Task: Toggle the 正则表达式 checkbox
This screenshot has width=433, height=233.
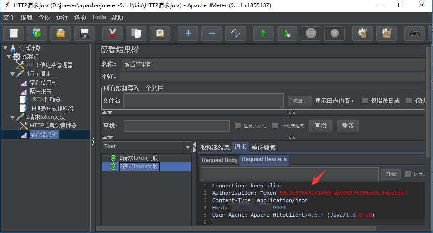Action: (275, 126)
